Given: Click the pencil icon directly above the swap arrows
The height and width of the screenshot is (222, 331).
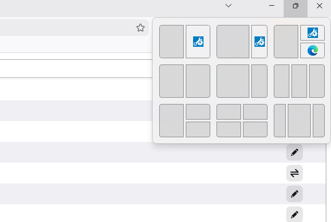Looking at the screenshot, I should [294, 152].
